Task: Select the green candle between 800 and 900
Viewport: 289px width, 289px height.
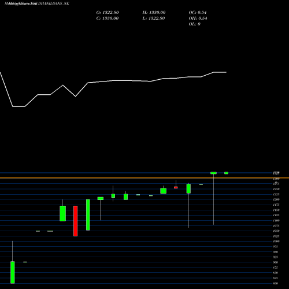Action: pos(13,272)
